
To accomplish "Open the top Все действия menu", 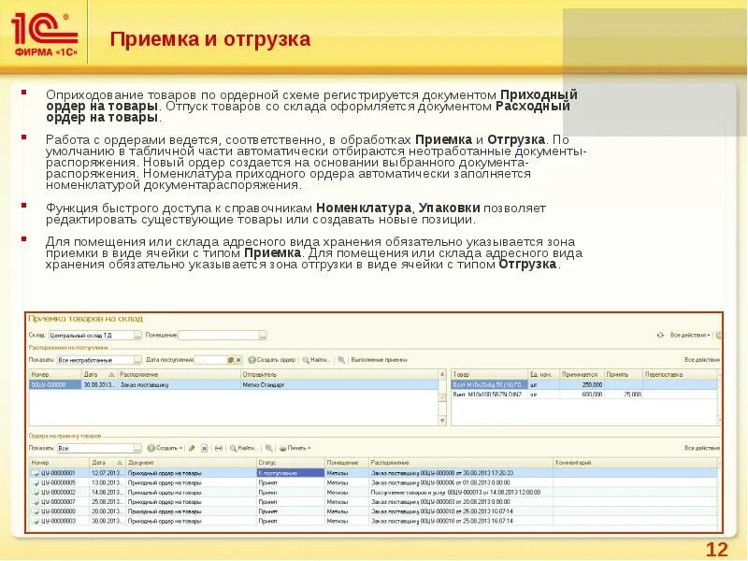I will [690, 336].
